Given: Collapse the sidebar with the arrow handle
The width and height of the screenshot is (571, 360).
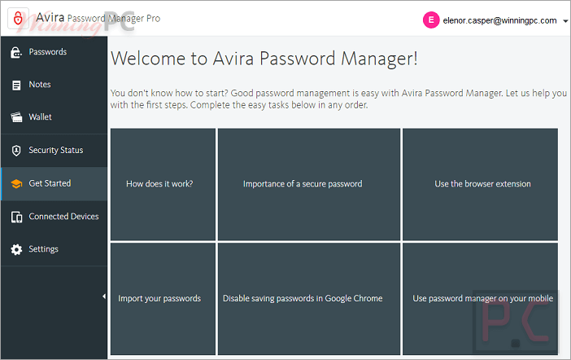Looking at the screenshot, I should click(x=104, y=296).
